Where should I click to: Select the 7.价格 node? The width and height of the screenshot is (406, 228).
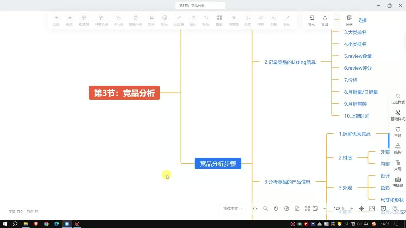click(x=351, y=80)
